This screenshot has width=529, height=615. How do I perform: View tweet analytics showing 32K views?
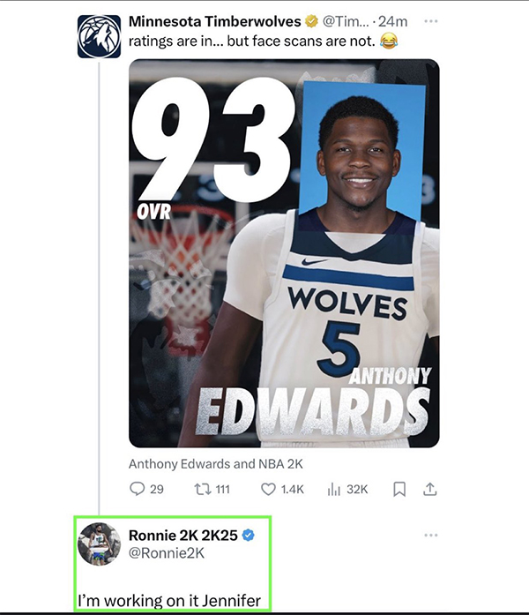pyautogui.click(x=333, y=489)
